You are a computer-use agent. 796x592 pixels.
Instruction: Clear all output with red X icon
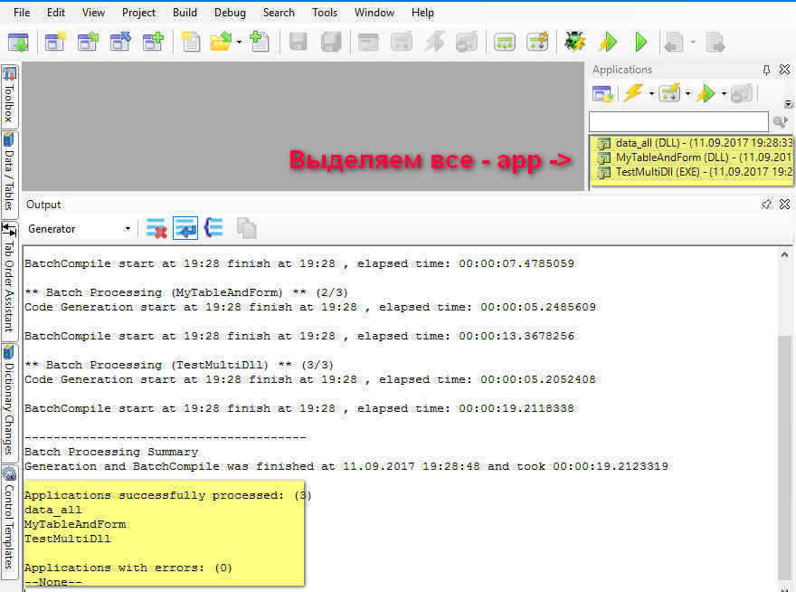coord(156,228)
